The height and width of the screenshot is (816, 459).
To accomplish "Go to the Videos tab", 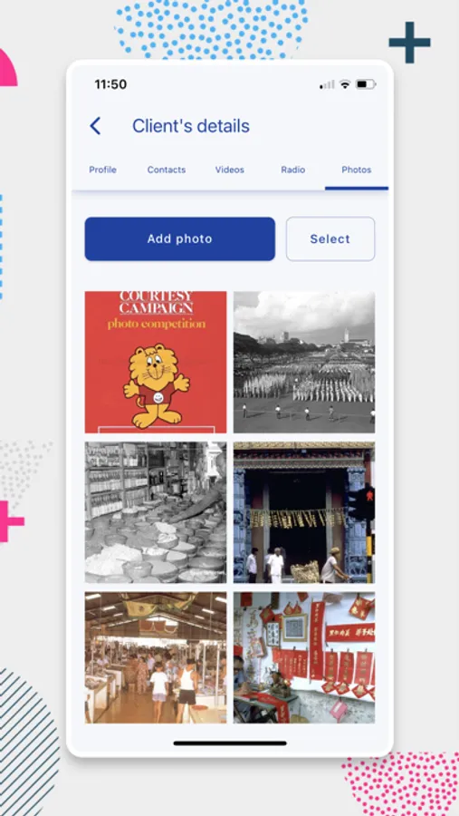I will click(x=230, y=170).
